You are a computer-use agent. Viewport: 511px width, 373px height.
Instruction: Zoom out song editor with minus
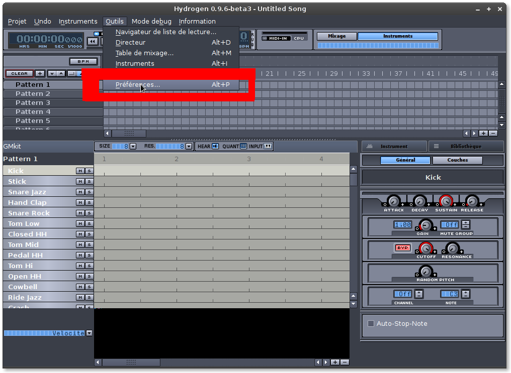[x=493, y=134]
